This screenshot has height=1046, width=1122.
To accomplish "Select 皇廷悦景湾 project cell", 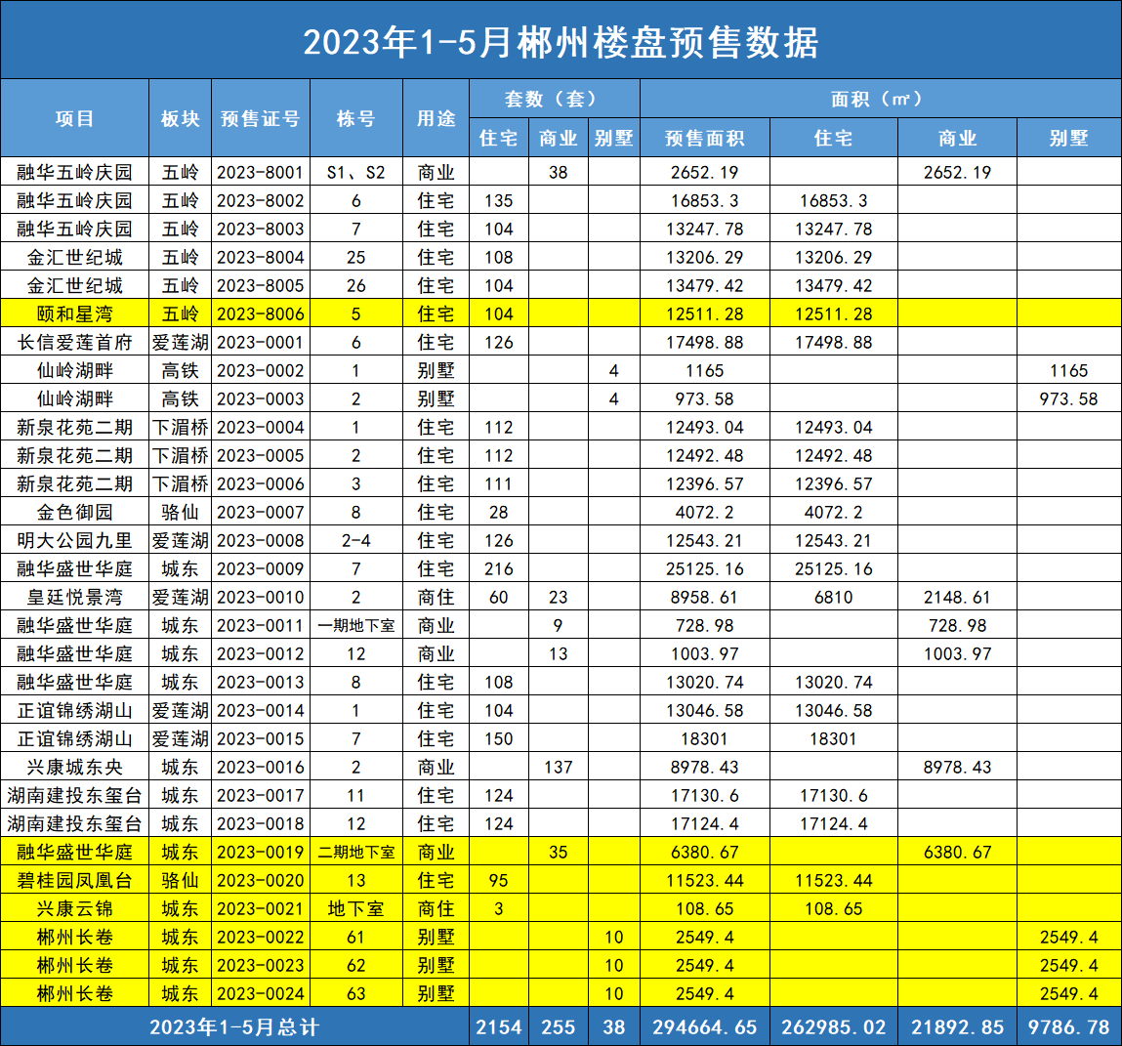I will click(74, 598).
